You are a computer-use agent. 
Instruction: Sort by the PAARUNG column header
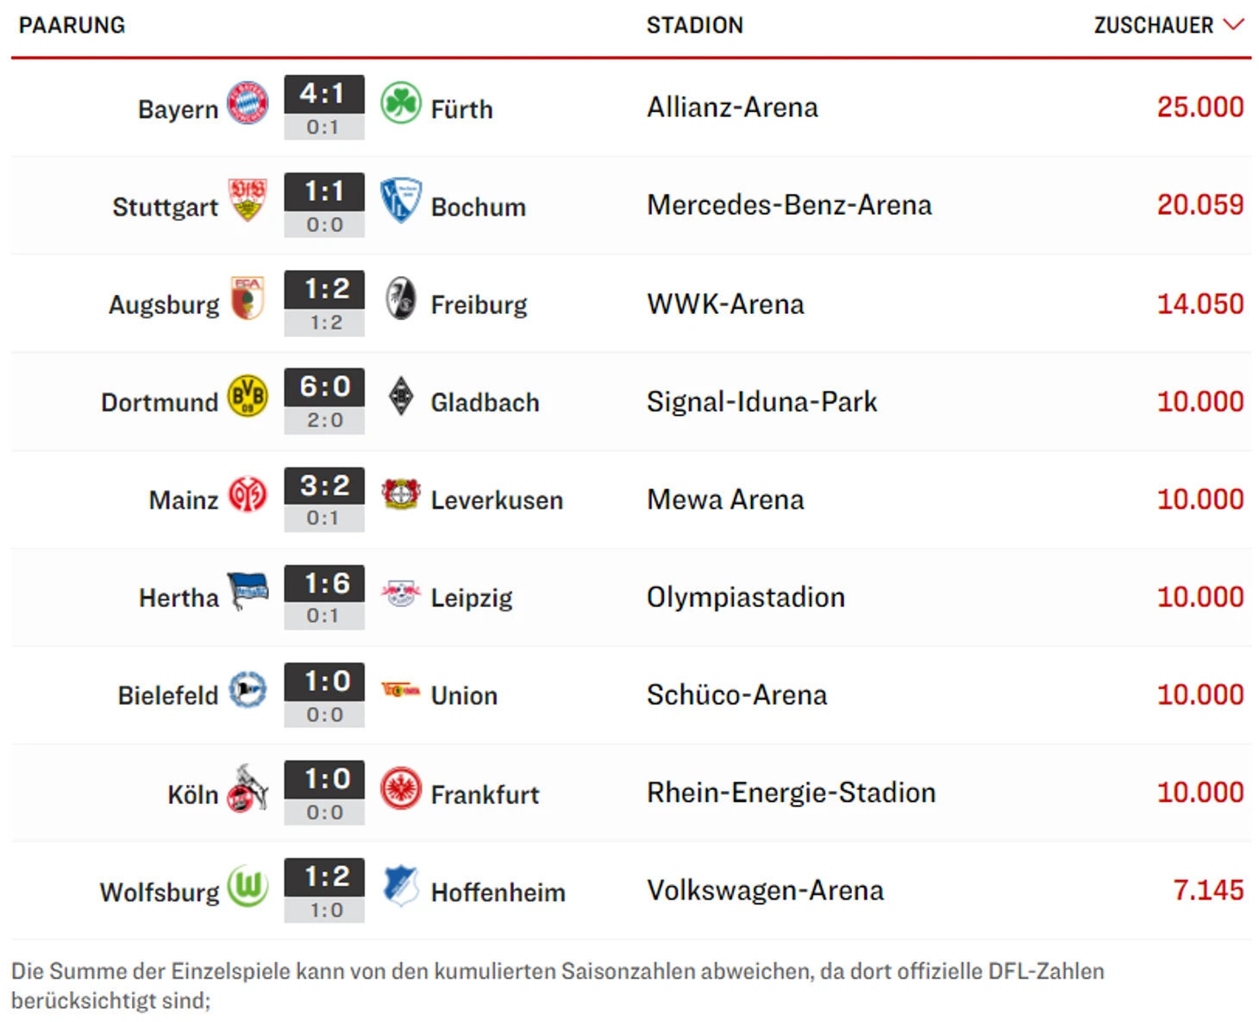coord(72,25)
